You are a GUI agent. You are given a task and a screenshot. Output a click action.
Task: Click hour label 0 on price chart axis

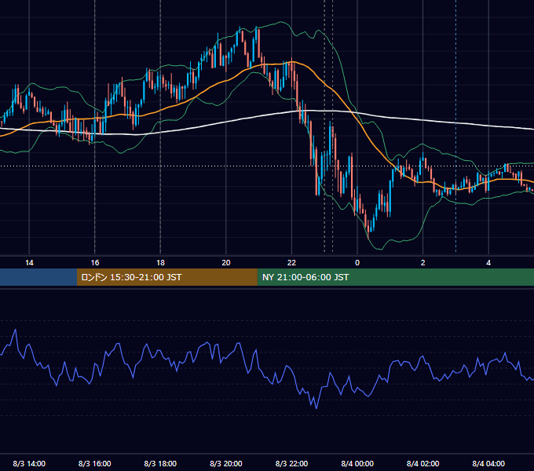click(357, 262)
